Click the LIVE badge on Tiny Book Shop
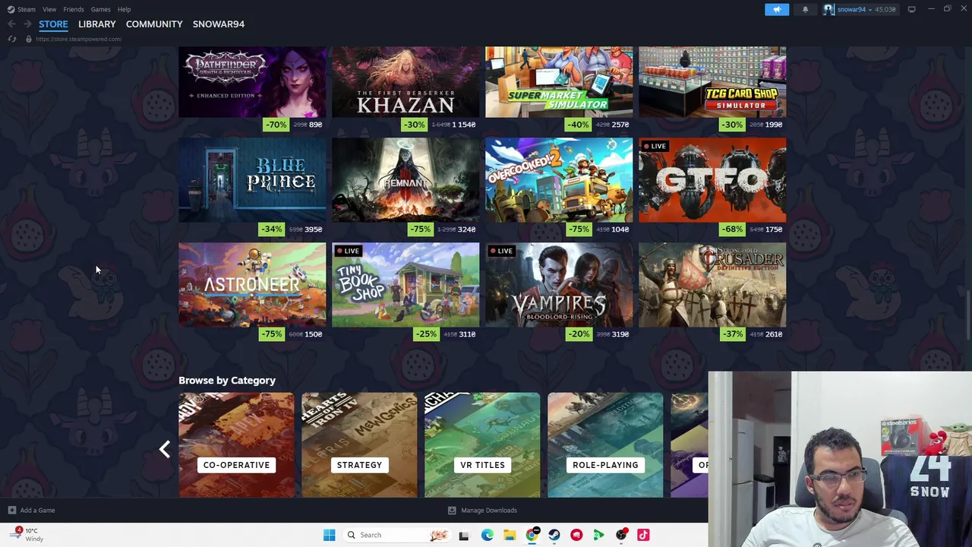This screenshot has width=972, height=547. pos(348,251)
